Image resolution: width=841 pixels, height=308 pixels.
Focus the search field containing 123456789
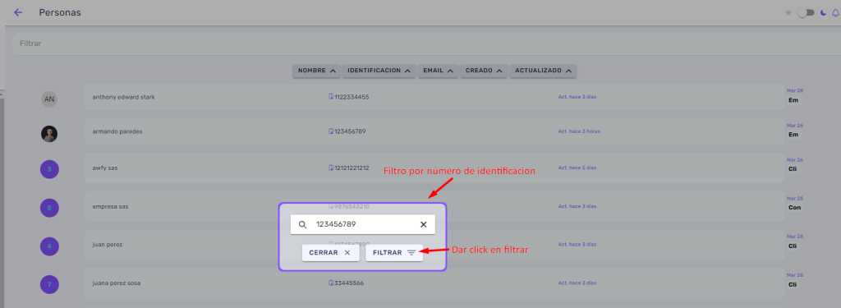[x=362, y=225]
